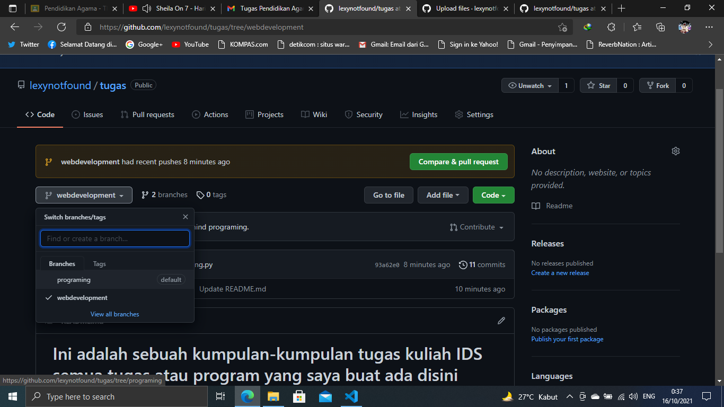724x407 pixels.
Task: Switch to the Tags tab in popup
Action: coord(99,263)
